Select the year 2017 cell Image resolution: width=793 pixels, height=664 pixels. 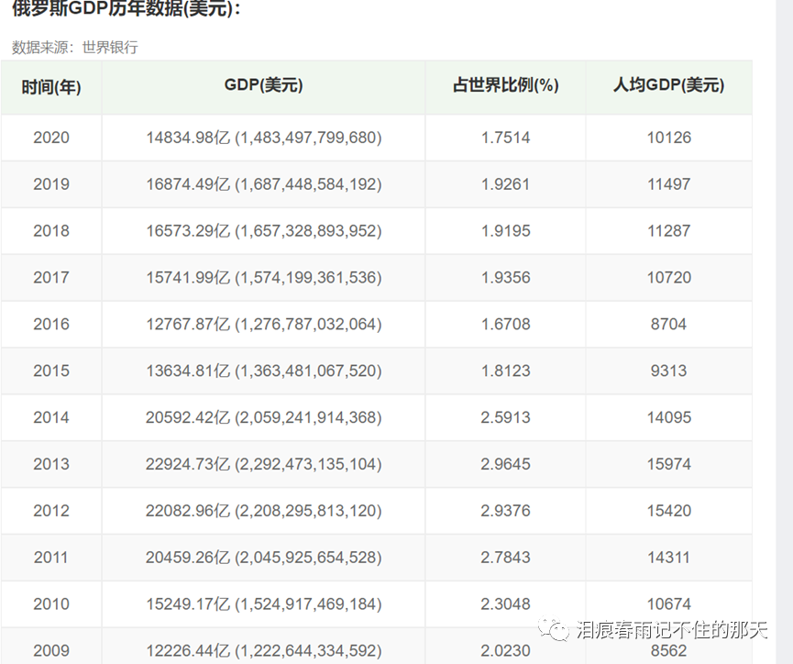click(51, 277)
